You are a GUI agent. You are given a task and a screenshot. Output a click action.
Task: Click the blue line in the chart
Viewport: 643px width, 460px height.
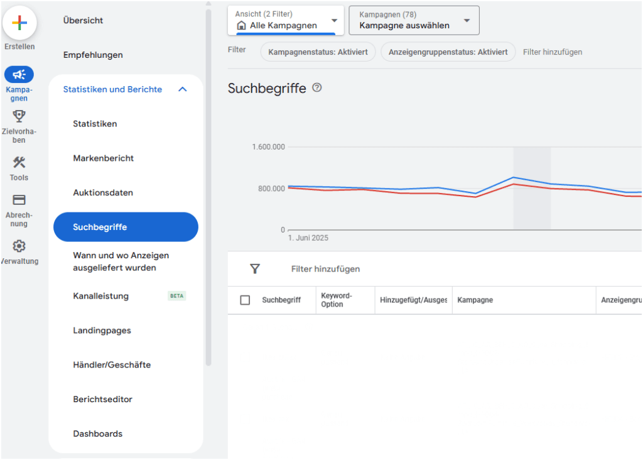(x=514, y=177)
